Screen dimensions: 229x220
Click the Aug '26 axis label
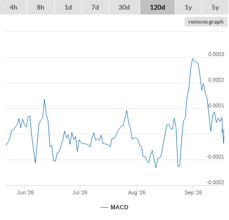tap(137, 192)
